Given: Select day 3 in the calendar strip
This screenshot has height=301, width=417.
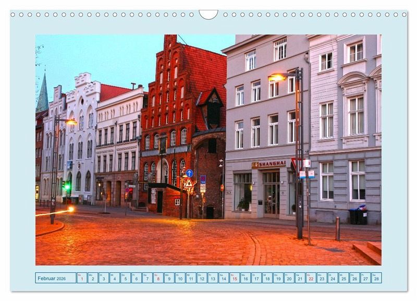Looking at the screenshot, I should pos(104,278).
